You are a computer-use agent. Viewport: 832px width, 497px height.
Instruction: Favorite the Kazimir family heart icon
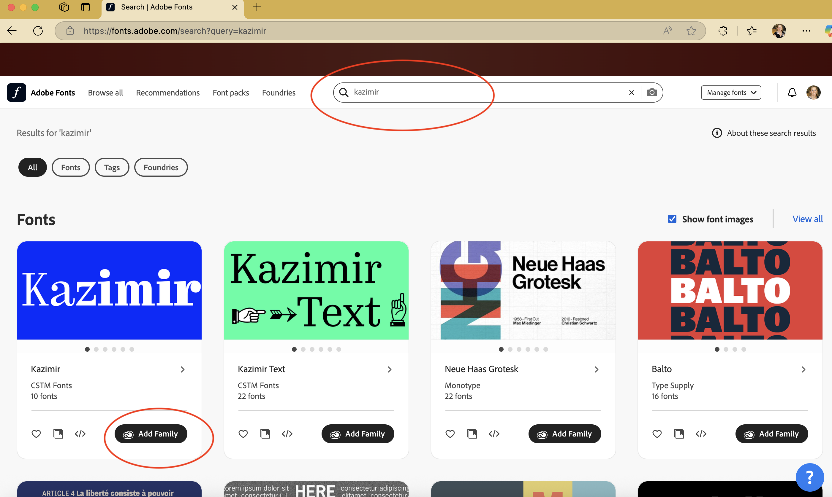pos(36,434)
